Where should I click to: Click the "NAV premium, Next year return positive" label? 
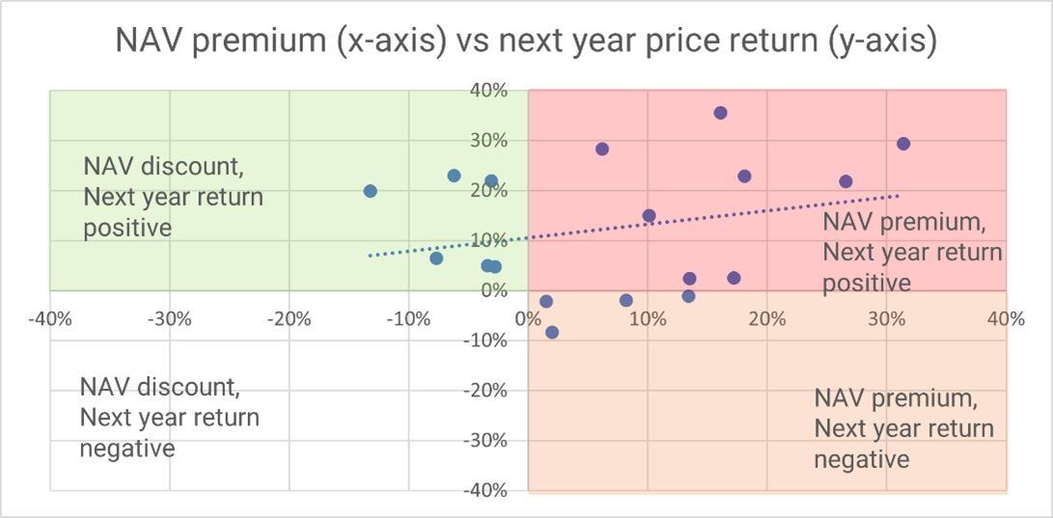(x=912, y=252)
